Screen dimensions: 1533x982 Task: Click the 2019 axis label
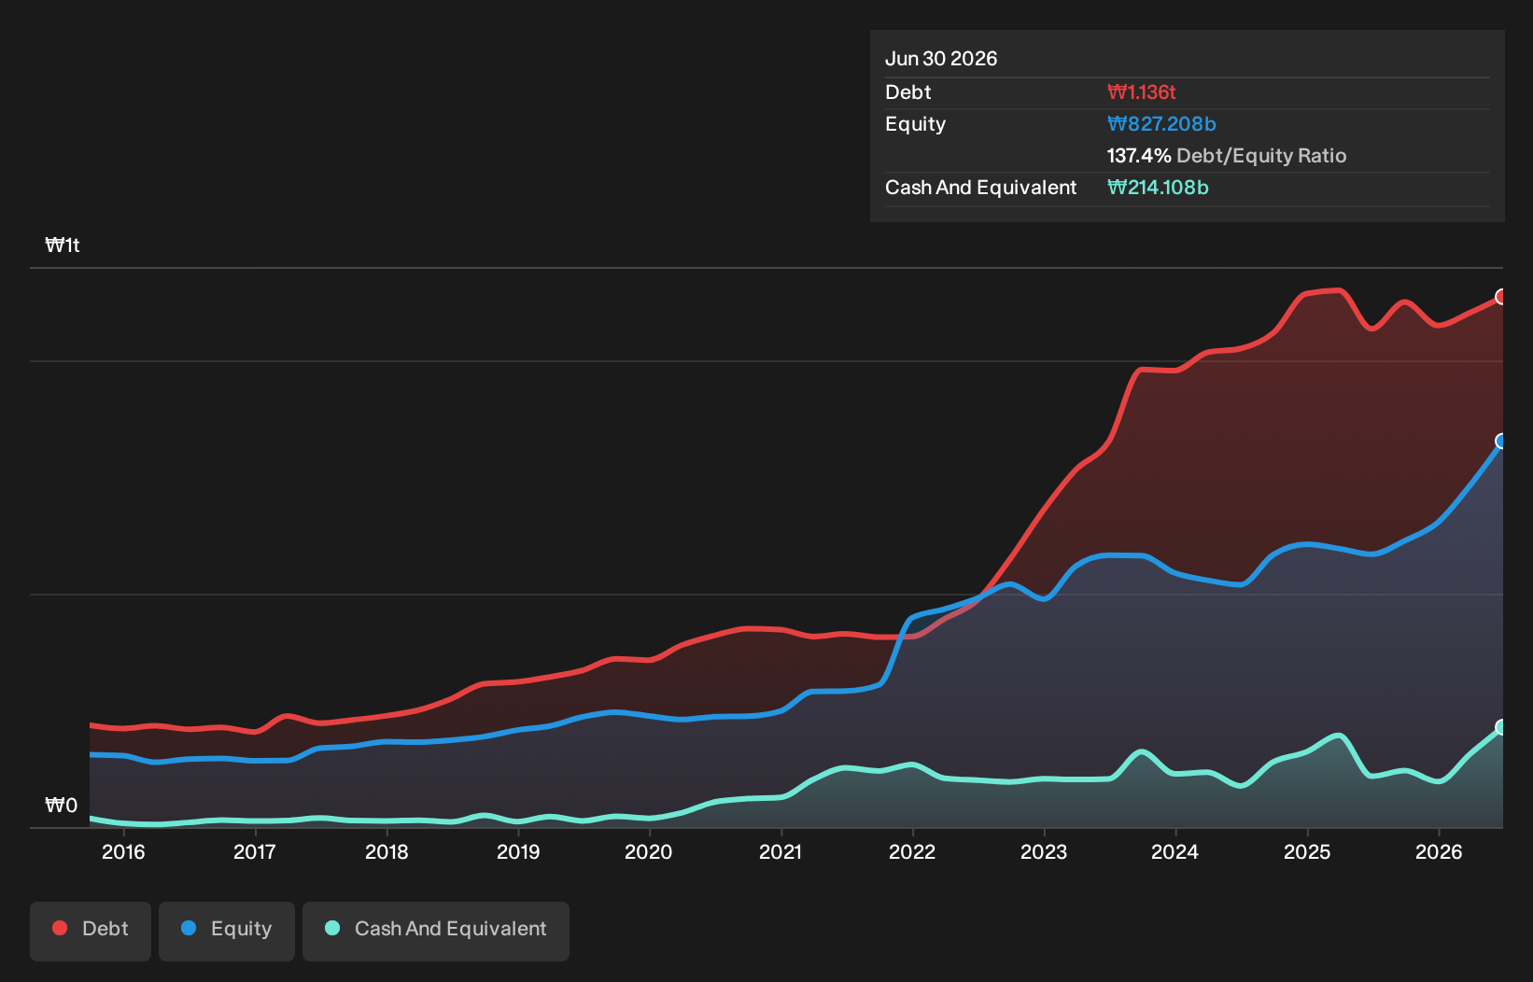coord(518,851)
